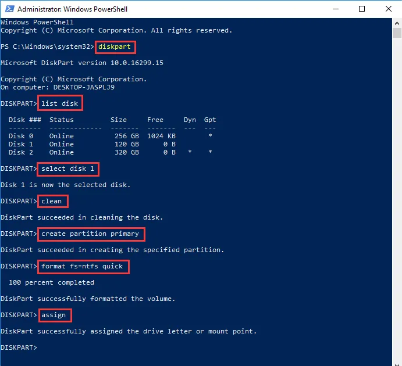Click the '320 GB' size value
The image size is (402, 366).
[127, 152]
